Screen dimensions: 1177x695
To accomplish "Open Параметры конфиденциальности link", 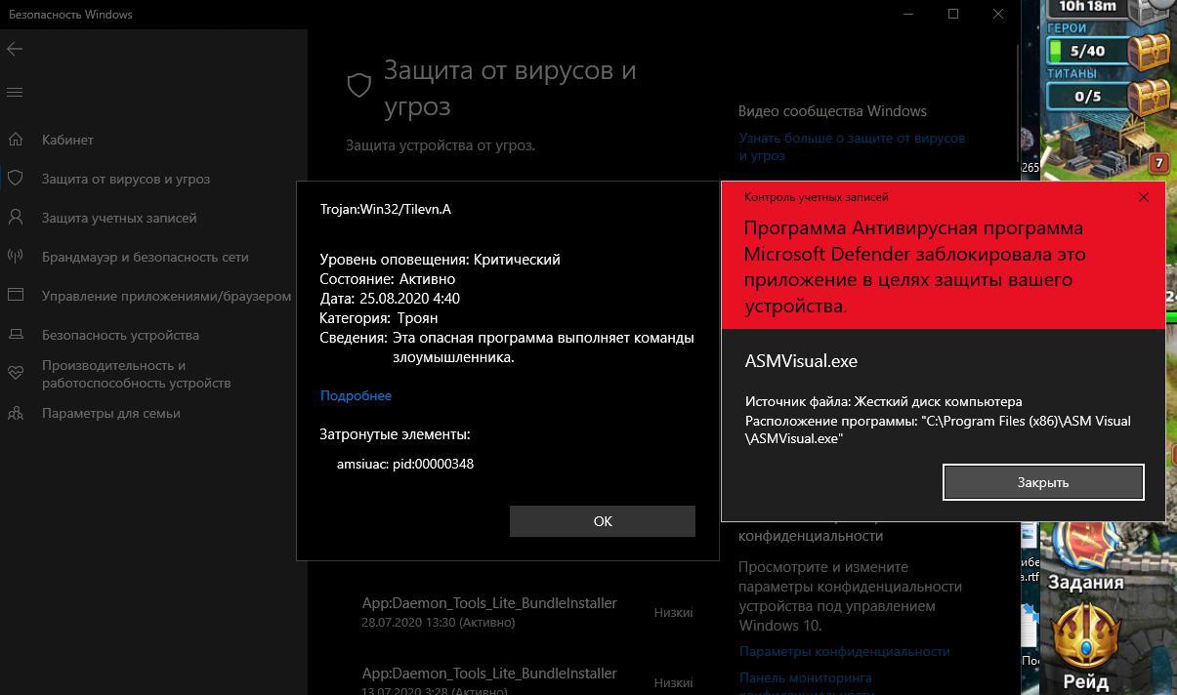I will coord(845,651).
